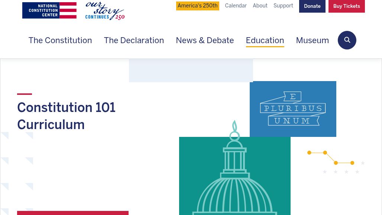The image size is (382, 215).
Task: Click the yellow connected dots graphic
Action: pyautogui.click(x=331, y=158)
